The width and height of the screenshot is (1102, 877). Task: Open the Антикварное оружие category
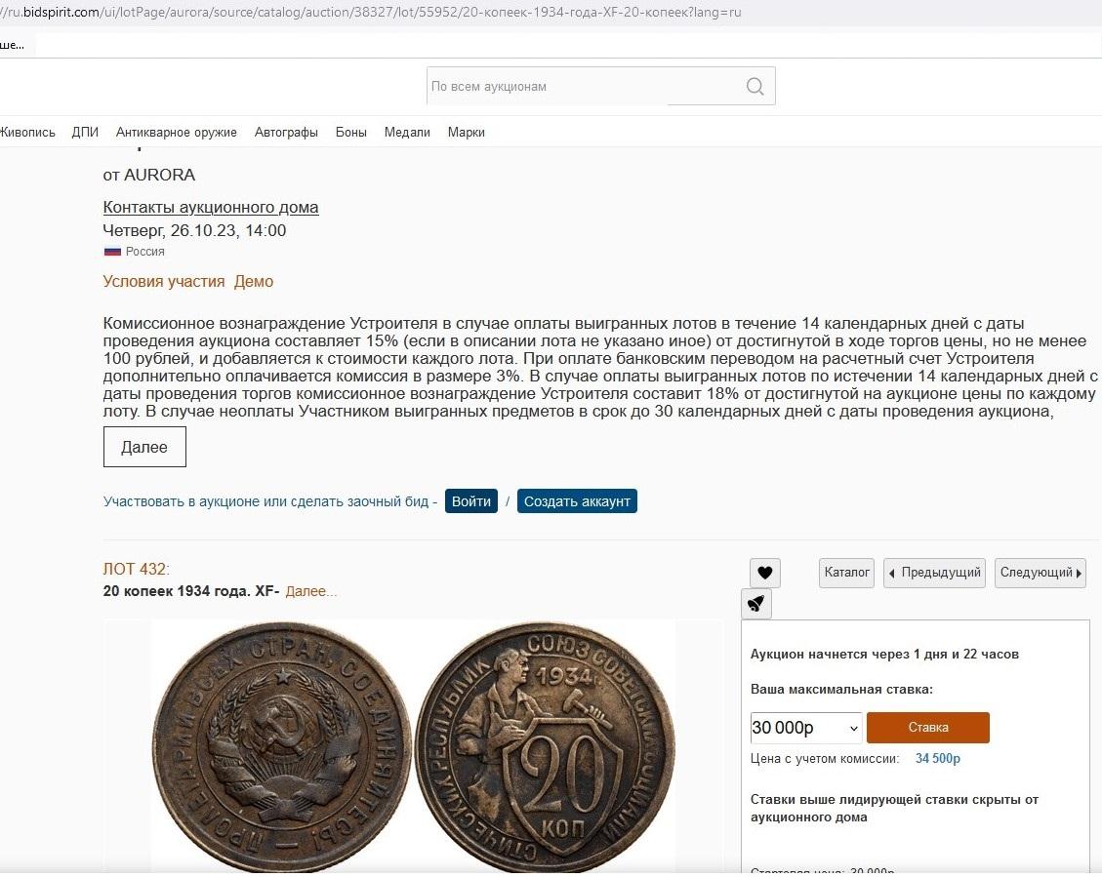click(x=177, y=132)
